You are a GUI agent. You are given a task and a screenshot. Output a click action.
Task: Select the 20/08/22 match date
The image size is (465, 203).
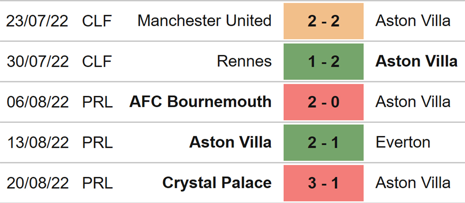tap(37, 183)
